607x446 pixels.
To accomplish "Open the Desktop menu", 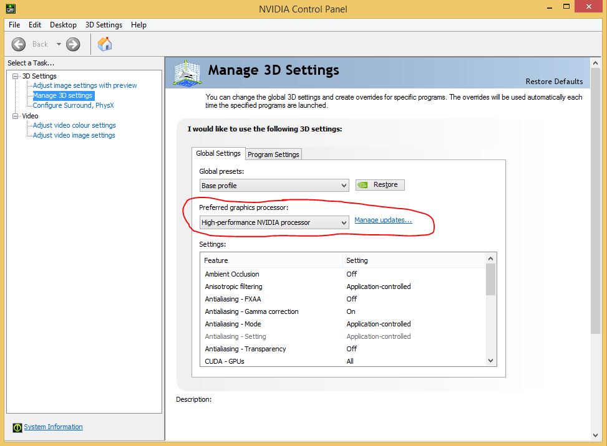I will coord(63,25).
